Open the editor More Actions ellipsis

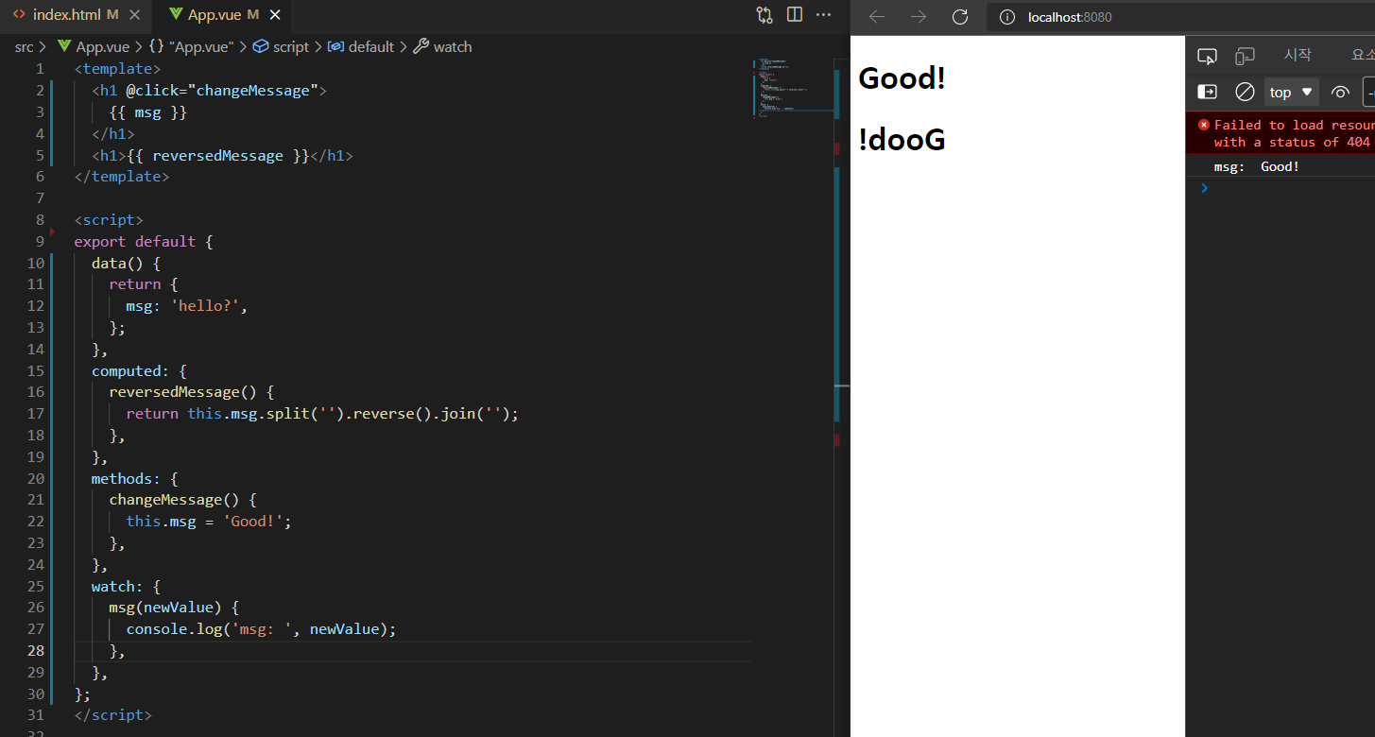tap(824, 15)
